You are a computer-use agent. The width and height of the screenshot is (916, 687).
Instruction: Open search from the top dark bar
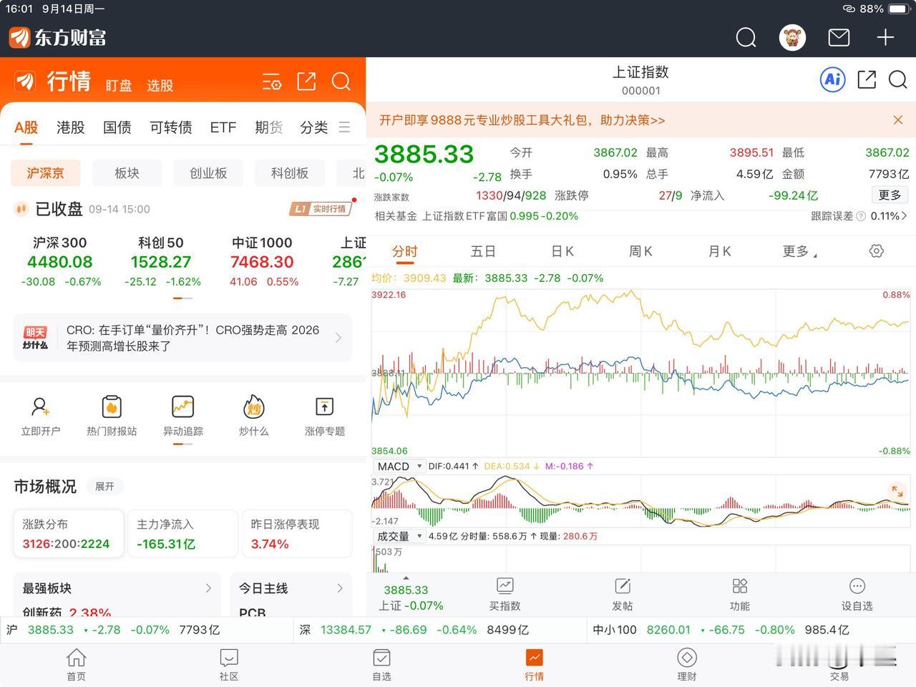pos(746,37)
